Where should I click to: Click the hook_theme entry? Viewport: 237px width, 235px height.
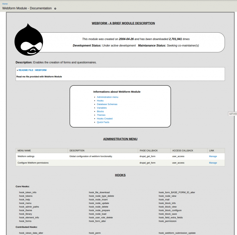point(26,210)
